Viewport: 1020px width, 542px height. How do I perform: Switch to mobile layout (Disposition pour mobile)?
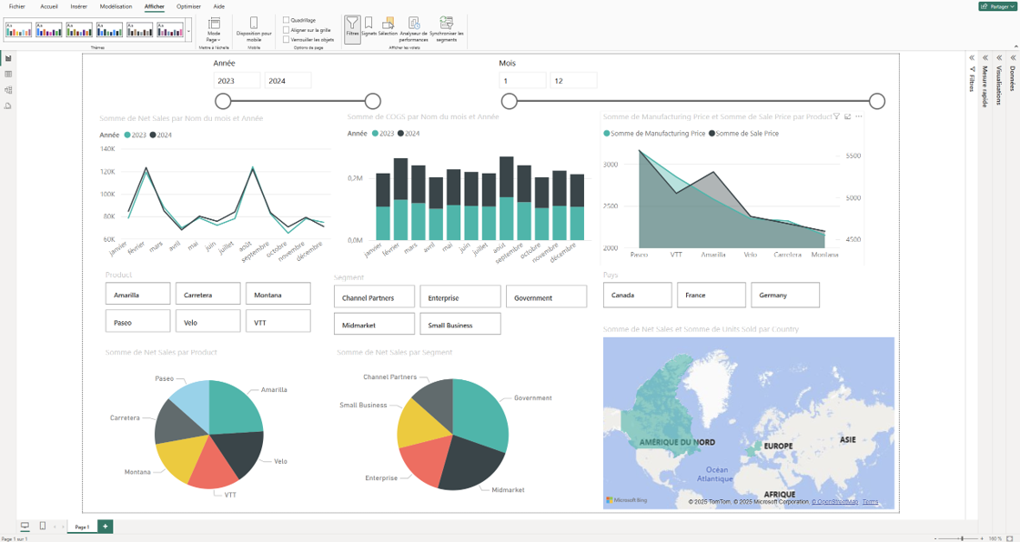[254, 27]
